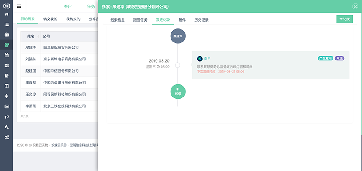Open the gavel hammer icon in sidebar
Image resolution: width=362 pixels, height=171 pixels.
point(6,127)
